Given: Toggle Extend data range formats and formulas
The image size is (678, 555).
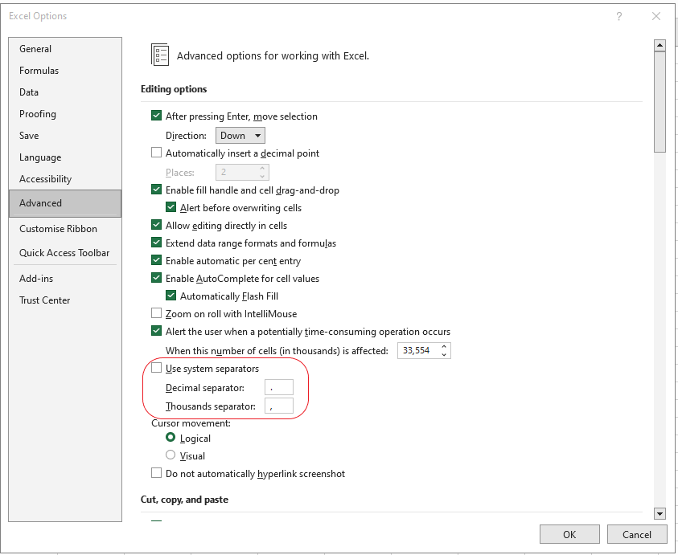Looking at the screenshot, I should tap(156, 243).
